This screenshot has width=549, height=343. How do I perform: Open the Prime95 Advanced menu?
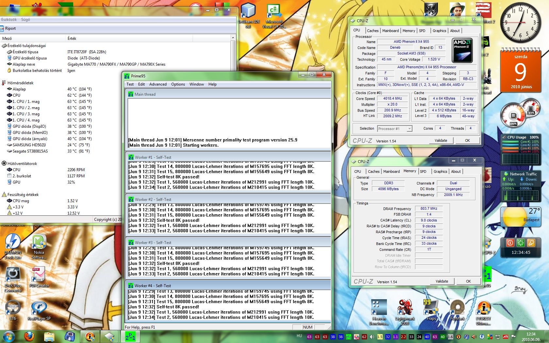tap(158, 84)
